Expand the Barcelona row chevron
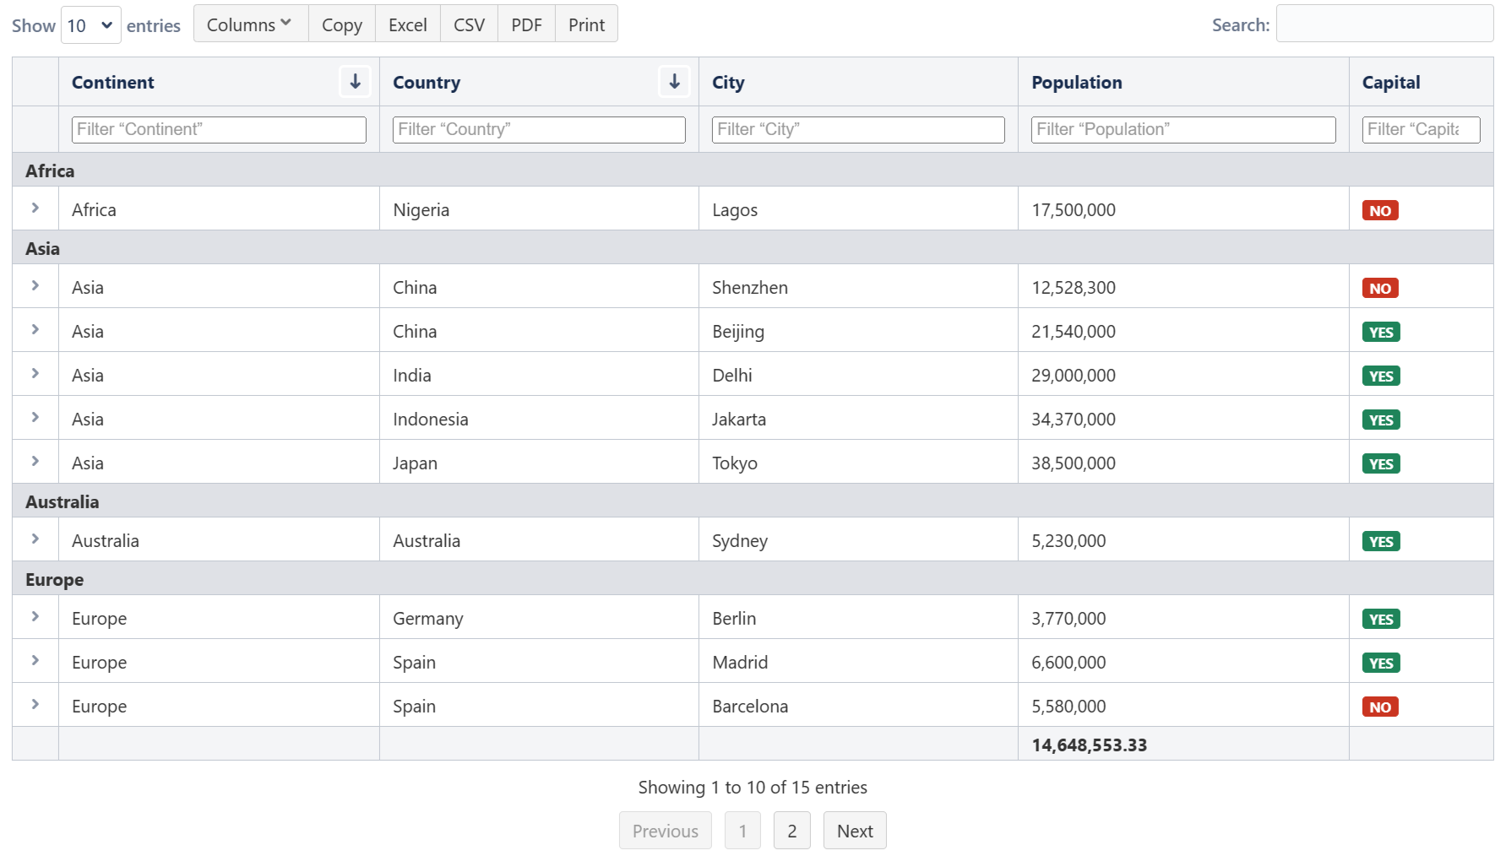 tap(35, 705)
